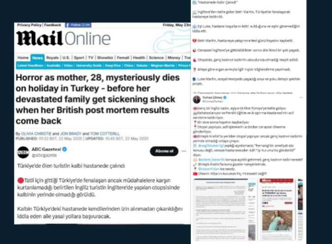The image size is (332, 244).
Task: Open the document screenshot thumbnail
Action: pyautogui.click(x=220, y=209)
